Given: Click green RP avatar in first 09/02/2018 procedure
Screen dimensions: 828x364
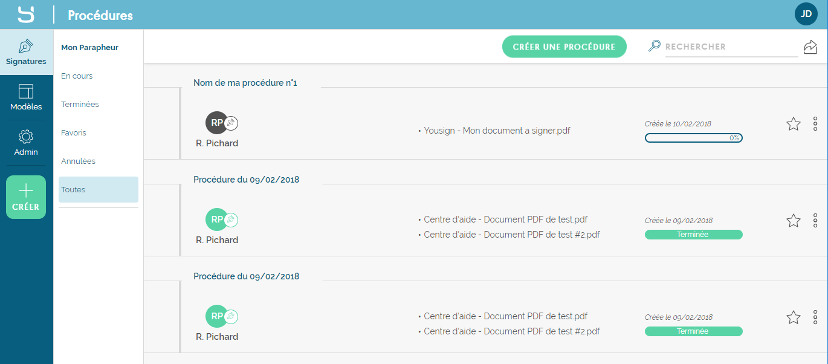Looking at the screenshot, I should point(216,219).
